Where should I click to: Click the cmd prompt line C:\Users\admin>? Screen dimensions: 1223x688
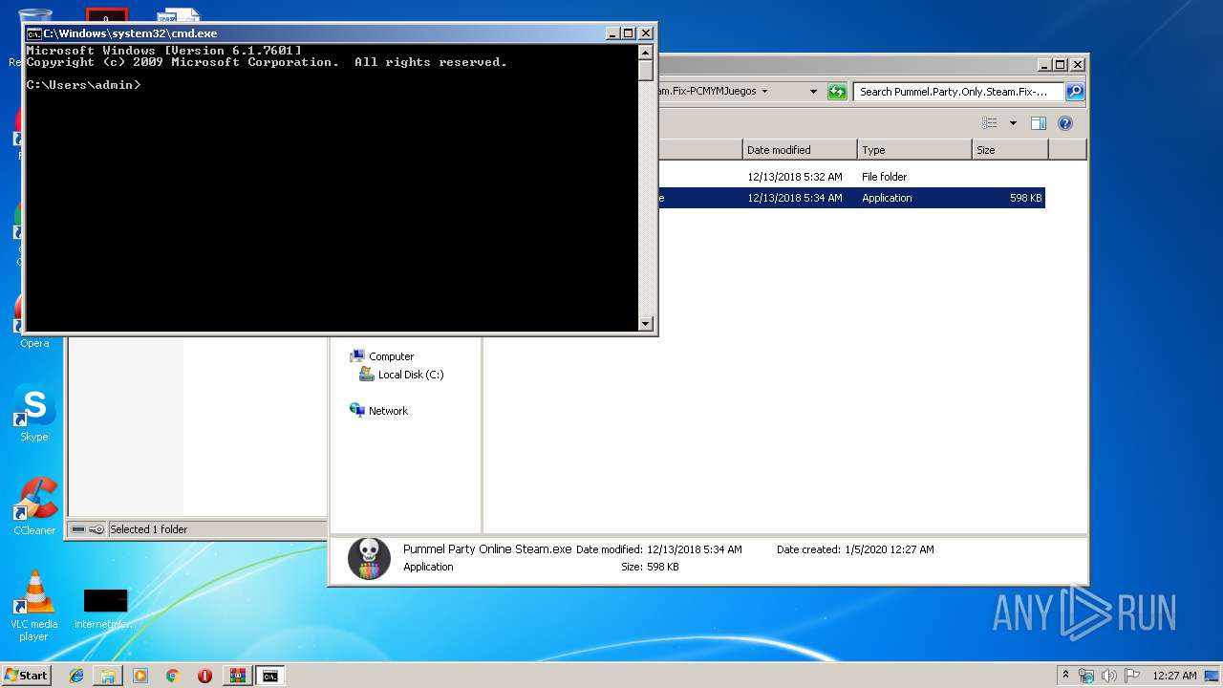84,85
